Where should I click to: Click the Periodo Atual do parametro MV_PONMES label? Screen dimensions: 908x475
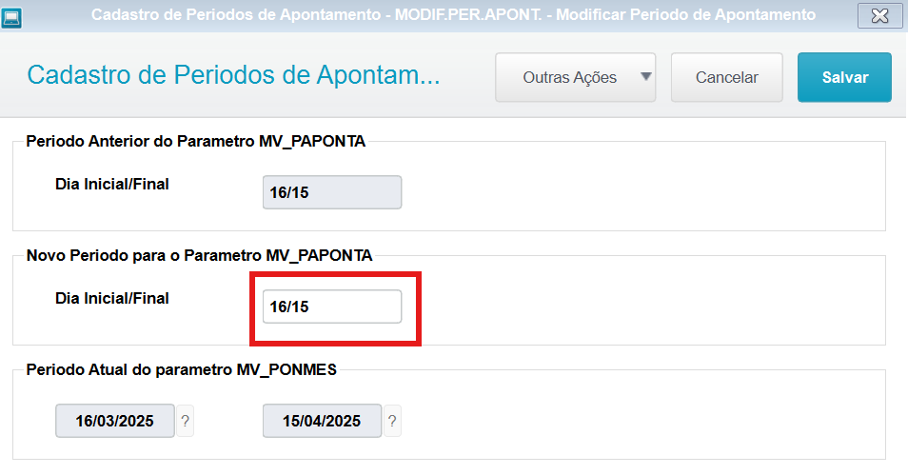coord(181,369)
